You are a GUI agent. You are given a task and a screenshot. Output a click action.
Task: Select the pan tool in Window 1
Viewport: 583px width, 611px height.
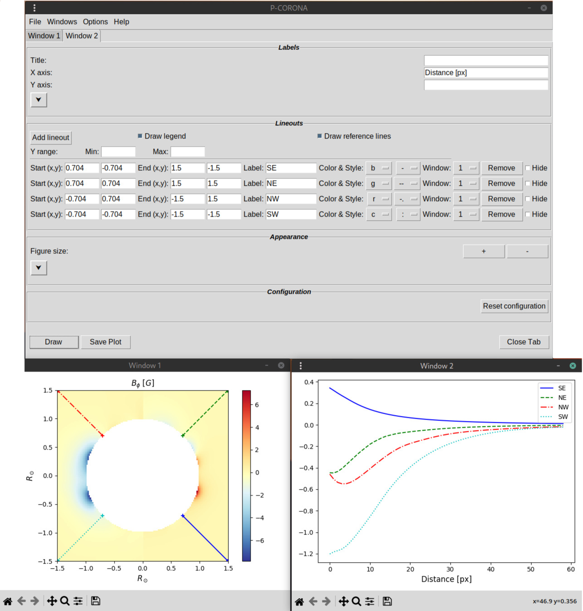tap(52, 601)
